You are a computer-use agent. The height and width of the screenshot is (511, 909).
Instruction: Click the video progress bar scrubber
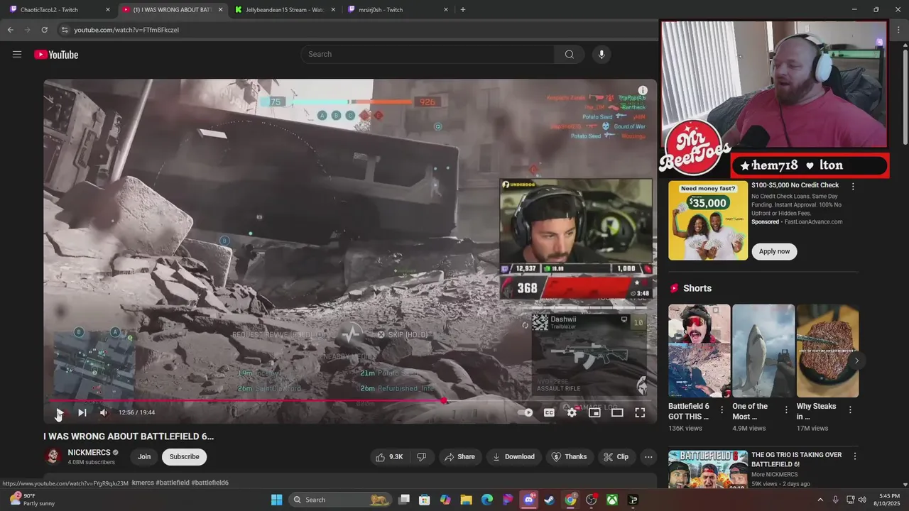tap(444, 401)
